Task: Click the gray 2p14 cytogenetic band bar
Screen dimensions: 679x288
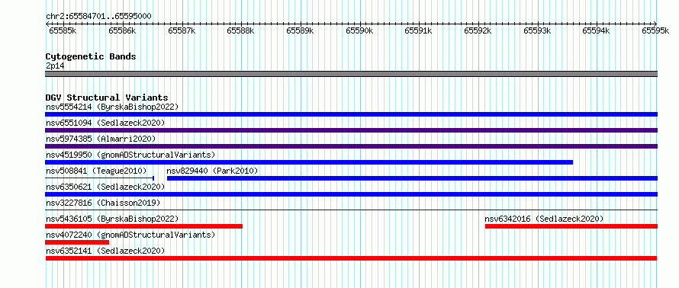Action: [x=351, y=74]
